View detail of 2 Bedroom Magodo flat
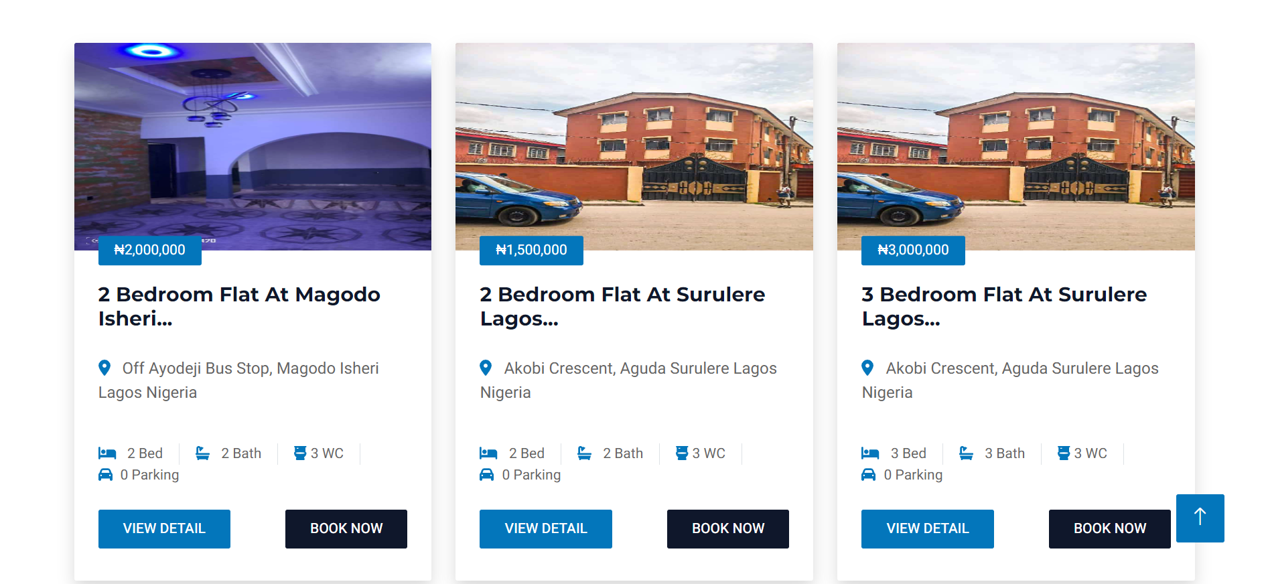This screenshot has height=584, width=1266. point(164,528)
